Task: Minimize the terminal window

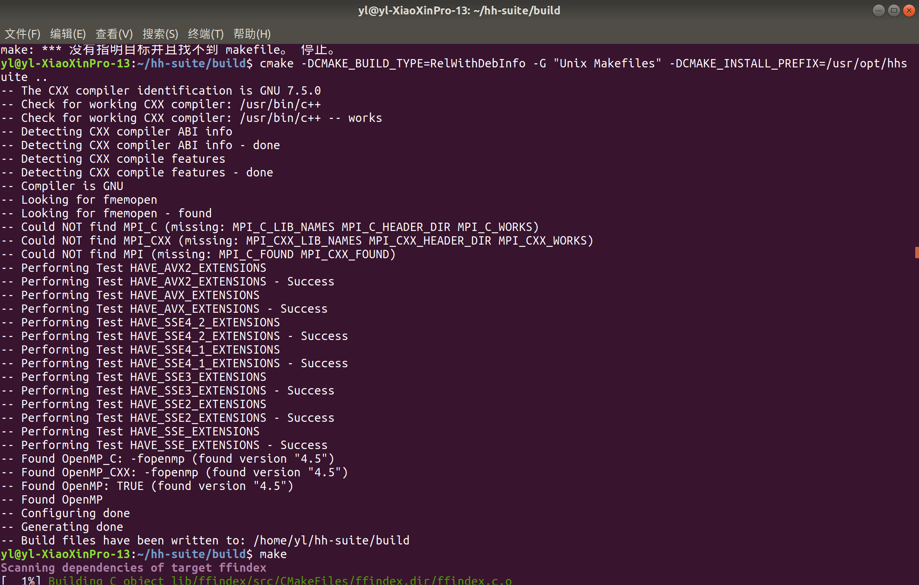Action: pos(878,10)
